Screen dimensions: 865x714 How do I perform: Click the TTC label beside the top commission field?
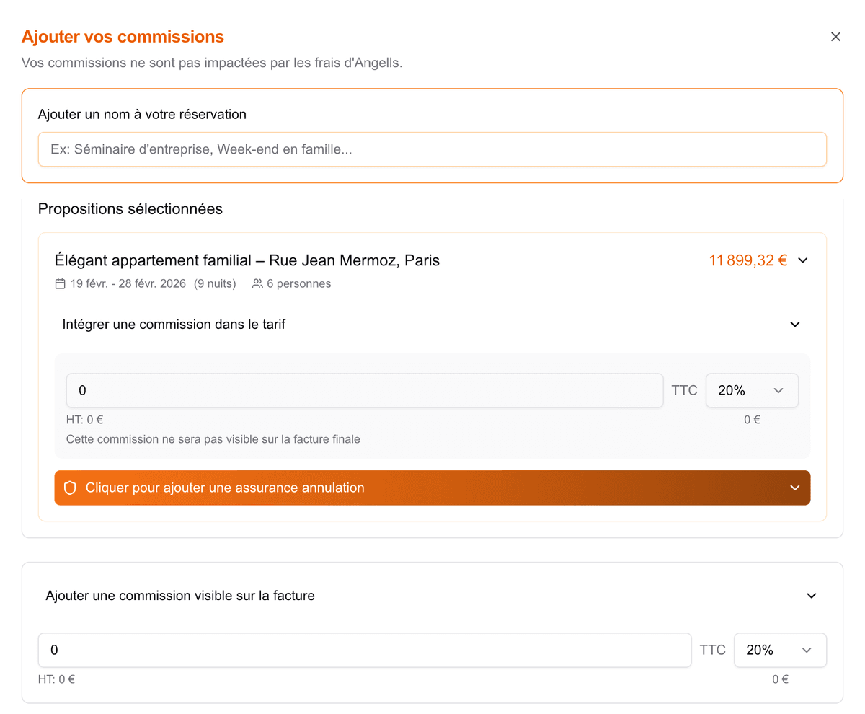pyautogui.click(x=683, y=390)
